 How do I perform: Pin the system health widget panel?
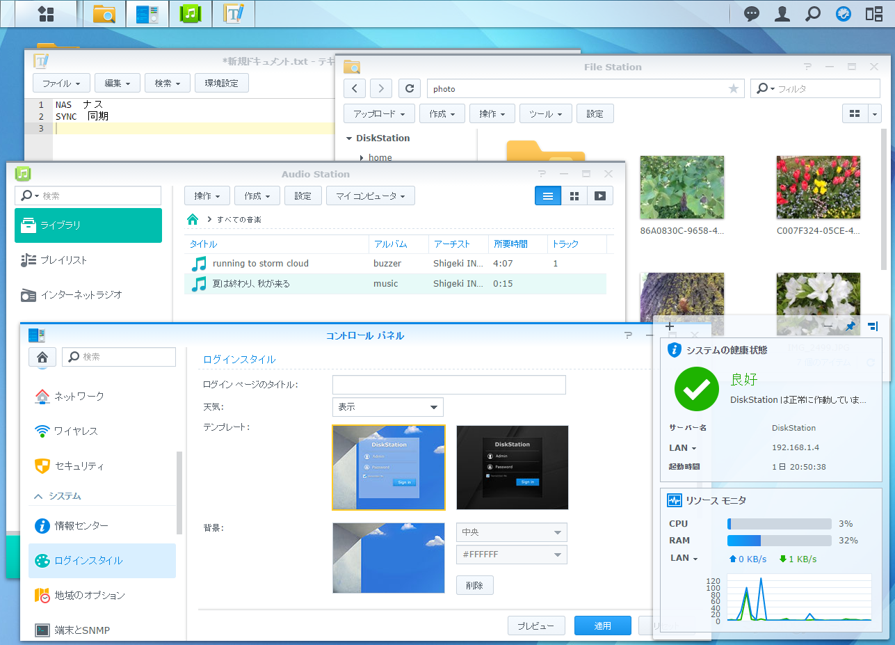[x=850, y=326]
